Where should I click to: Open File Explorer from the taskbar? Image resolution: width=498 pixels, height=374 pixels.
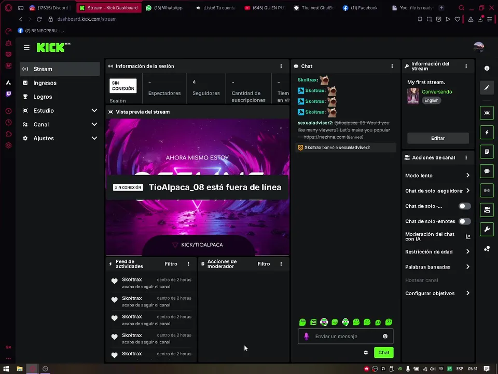(20, 369)
